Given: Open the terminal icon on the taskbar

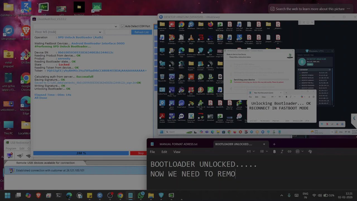Looking at the screenshot, I should pos(59,195).
